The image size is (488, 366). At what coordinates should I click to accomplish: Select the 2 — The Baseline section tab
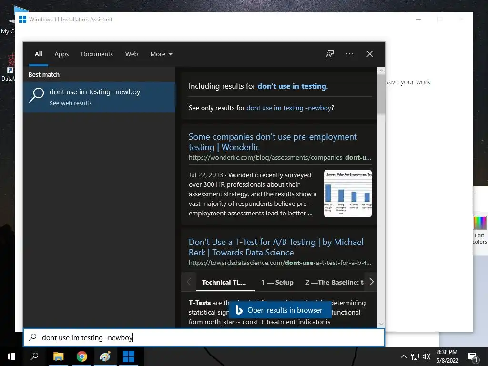335,282
